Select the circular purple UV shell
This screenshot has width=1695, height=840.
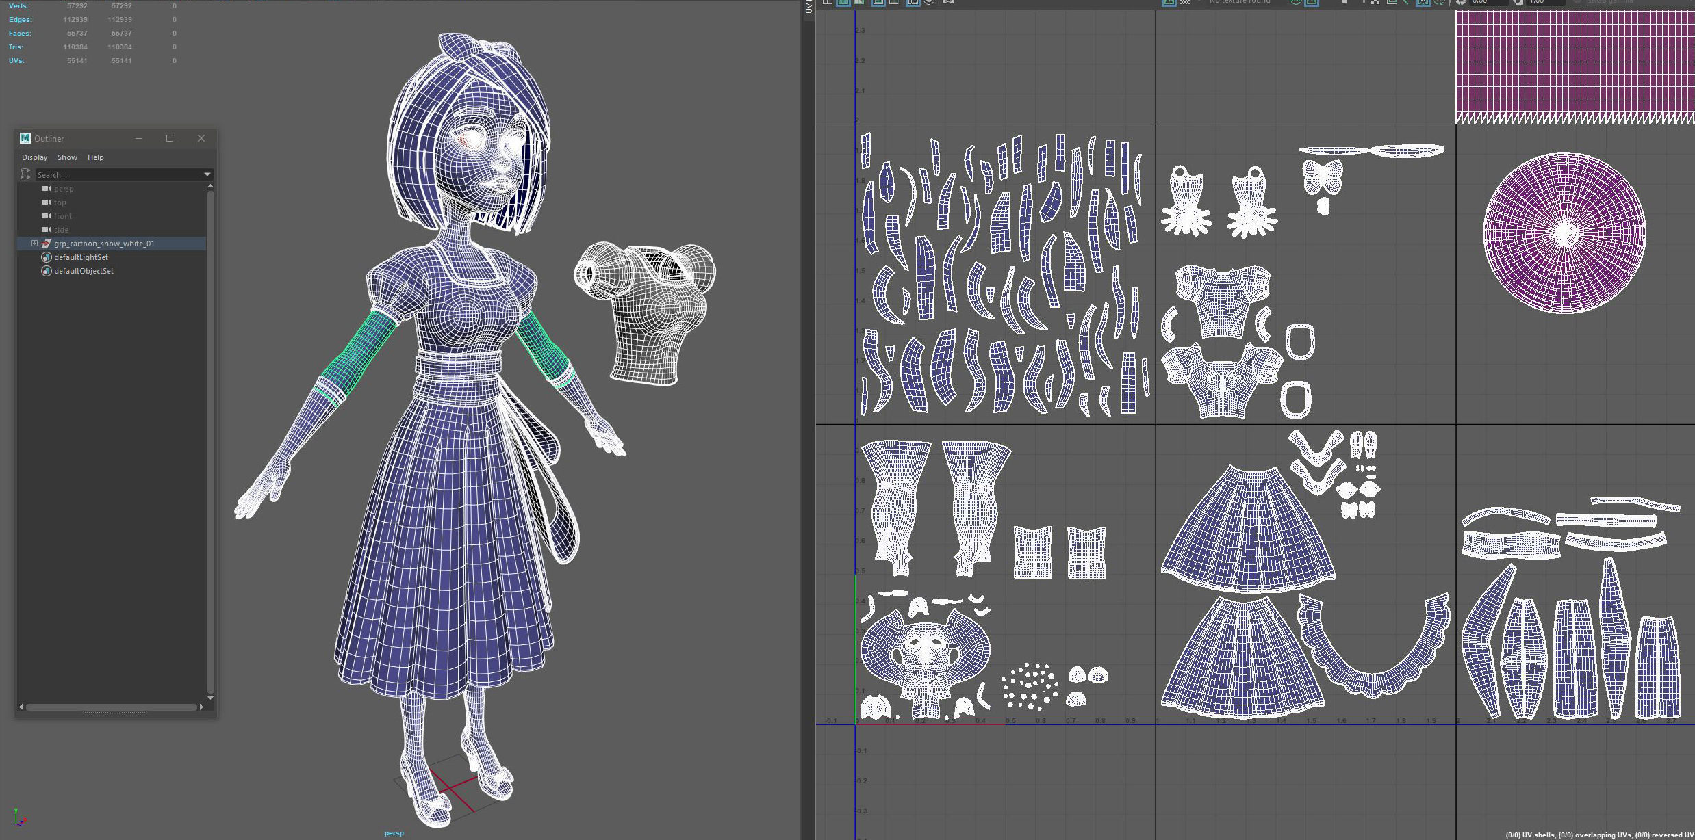pos(1564,233)
